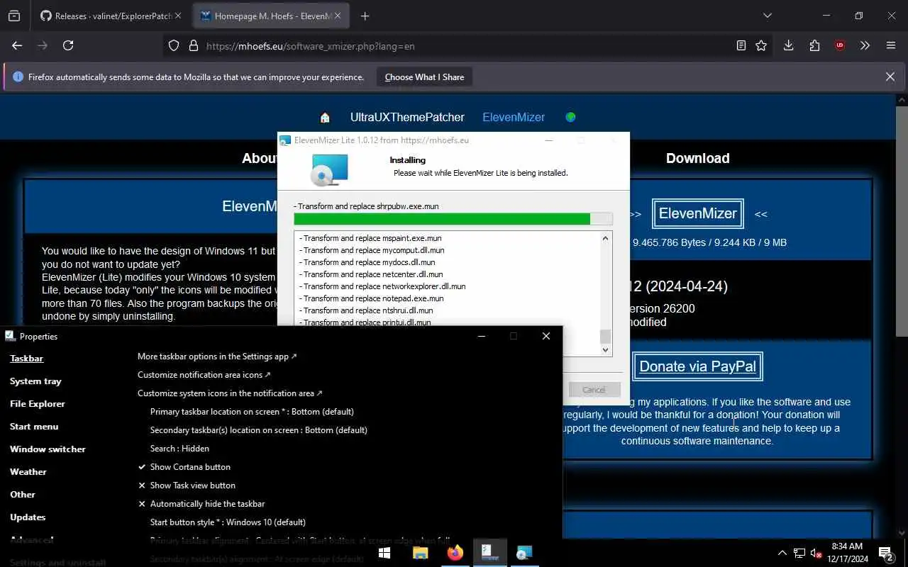
Task: Select File Explorer section in Properties
Action: (x=37, y=404)
